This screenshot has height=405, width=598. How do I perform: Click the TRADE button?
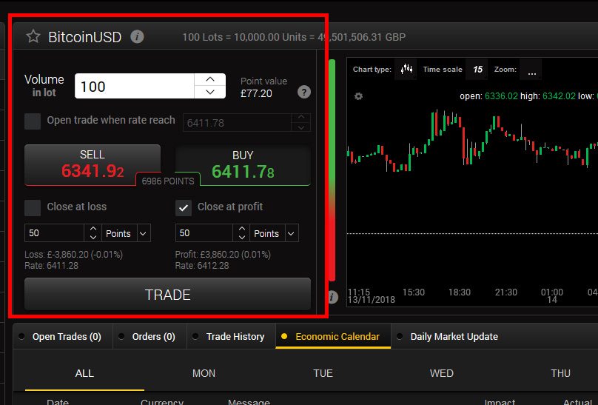coord(167,294)
